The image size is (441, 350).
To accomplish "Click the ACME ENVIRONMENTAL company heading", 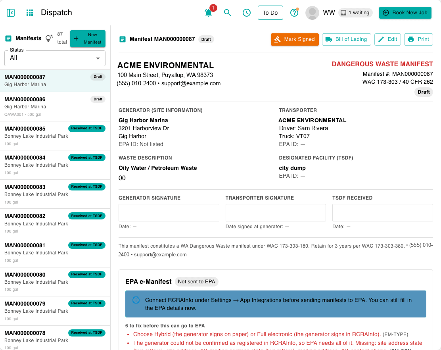I will 165,65.
